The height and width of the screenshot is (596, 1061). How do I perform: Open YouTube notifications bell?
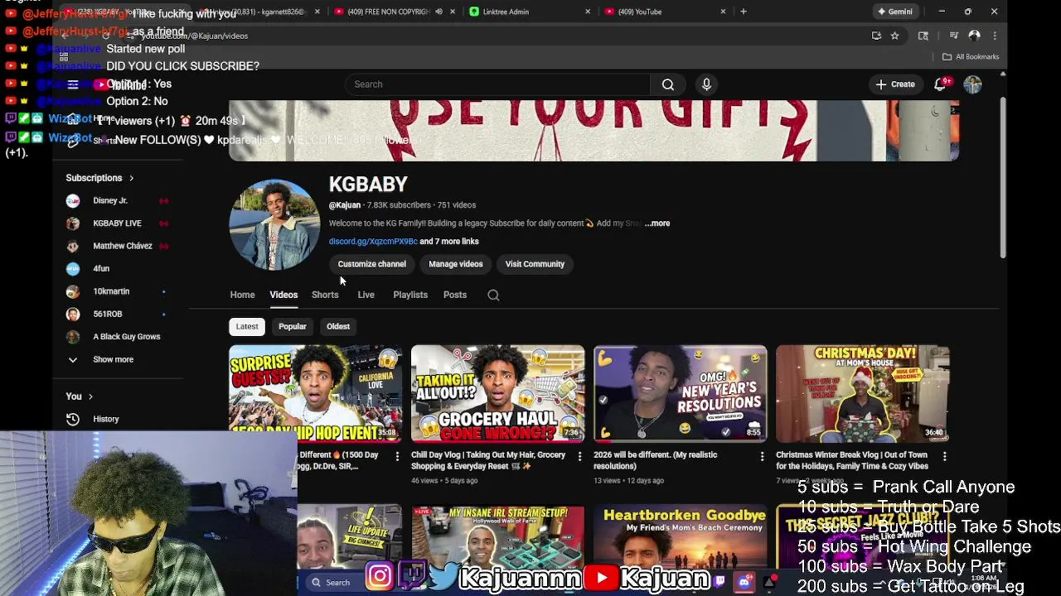[941, 84]
